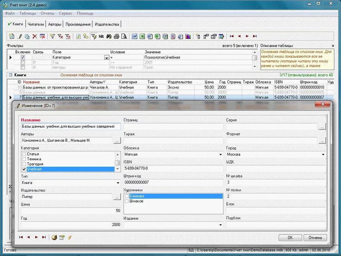The image size is (341, 256).
Task: Click the CSV export icon
Action: (x=165, y=36)
